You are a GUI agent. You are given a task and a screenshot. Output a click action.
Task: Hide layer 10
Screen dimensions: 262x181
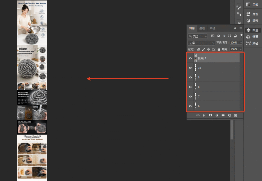click(x=190, y=68)
